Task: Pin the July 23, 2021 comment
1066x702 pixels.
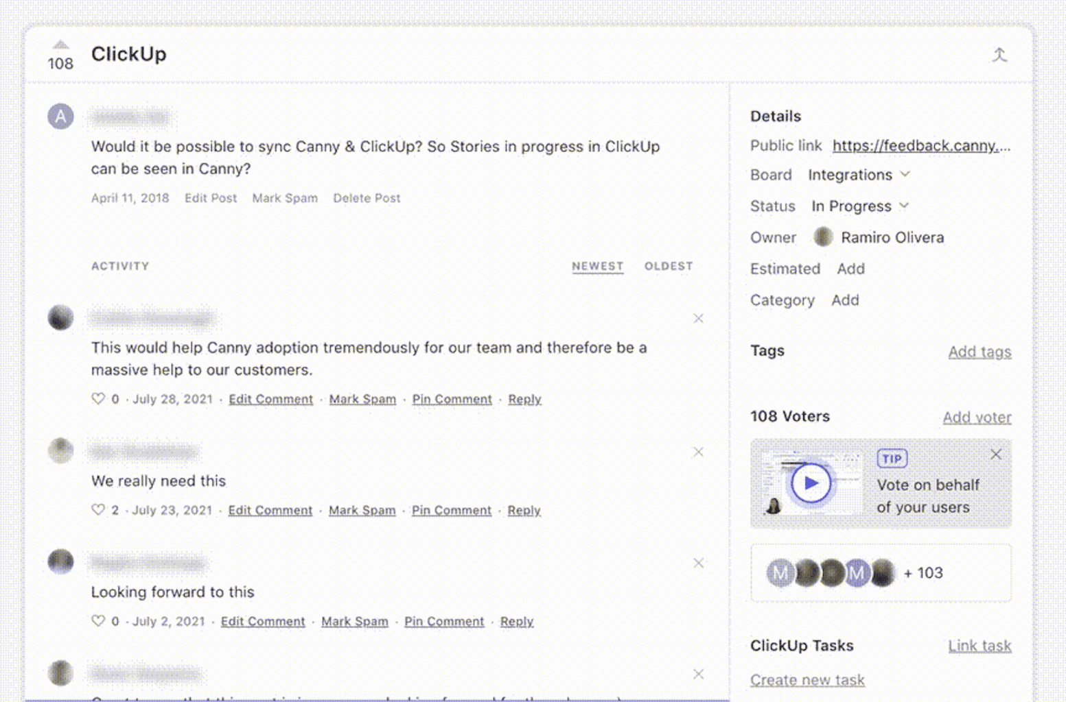Action: click(x=451, y=510)
